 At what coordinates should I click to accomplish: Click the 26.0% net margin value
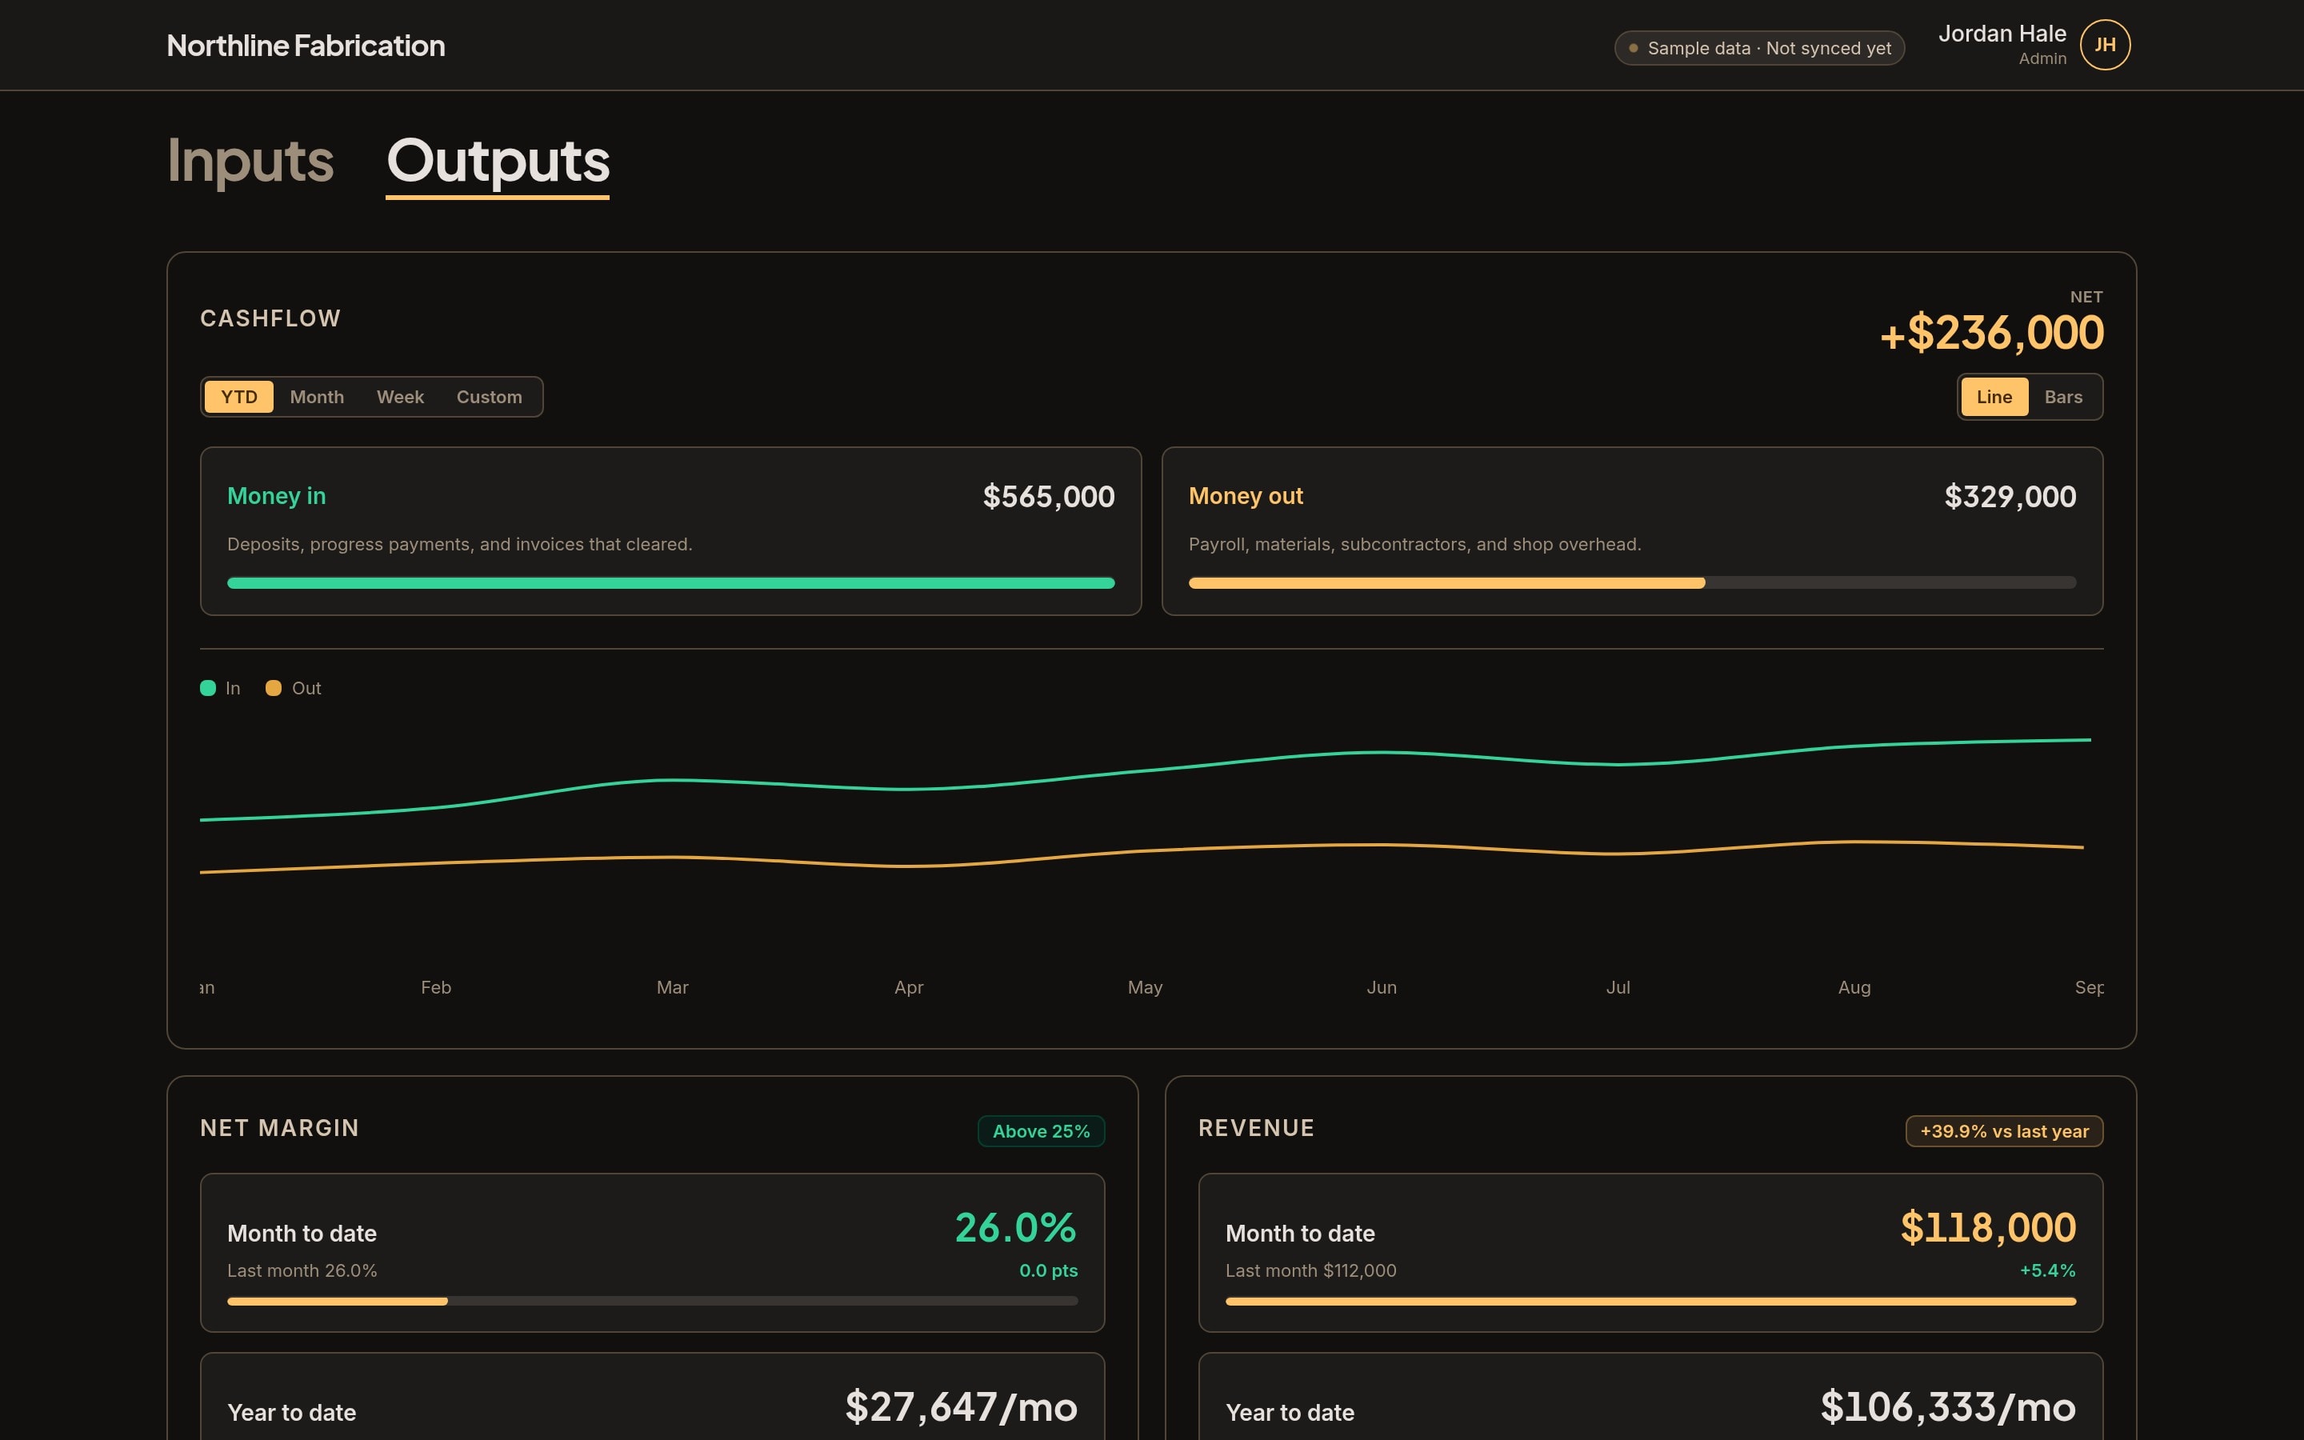tap(1016, 1228)
